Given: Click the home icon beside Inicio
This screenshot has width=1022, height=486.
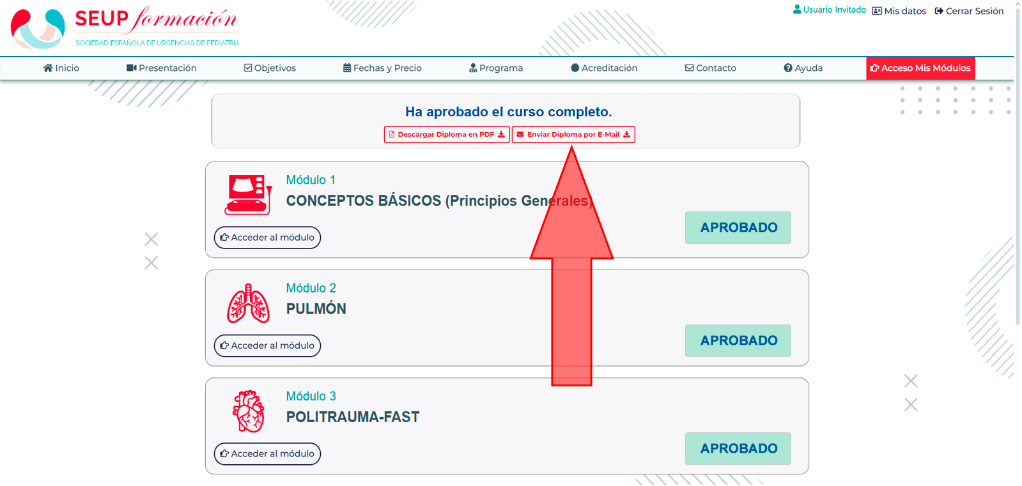Looking at the screenshot, I should point(48,68).
